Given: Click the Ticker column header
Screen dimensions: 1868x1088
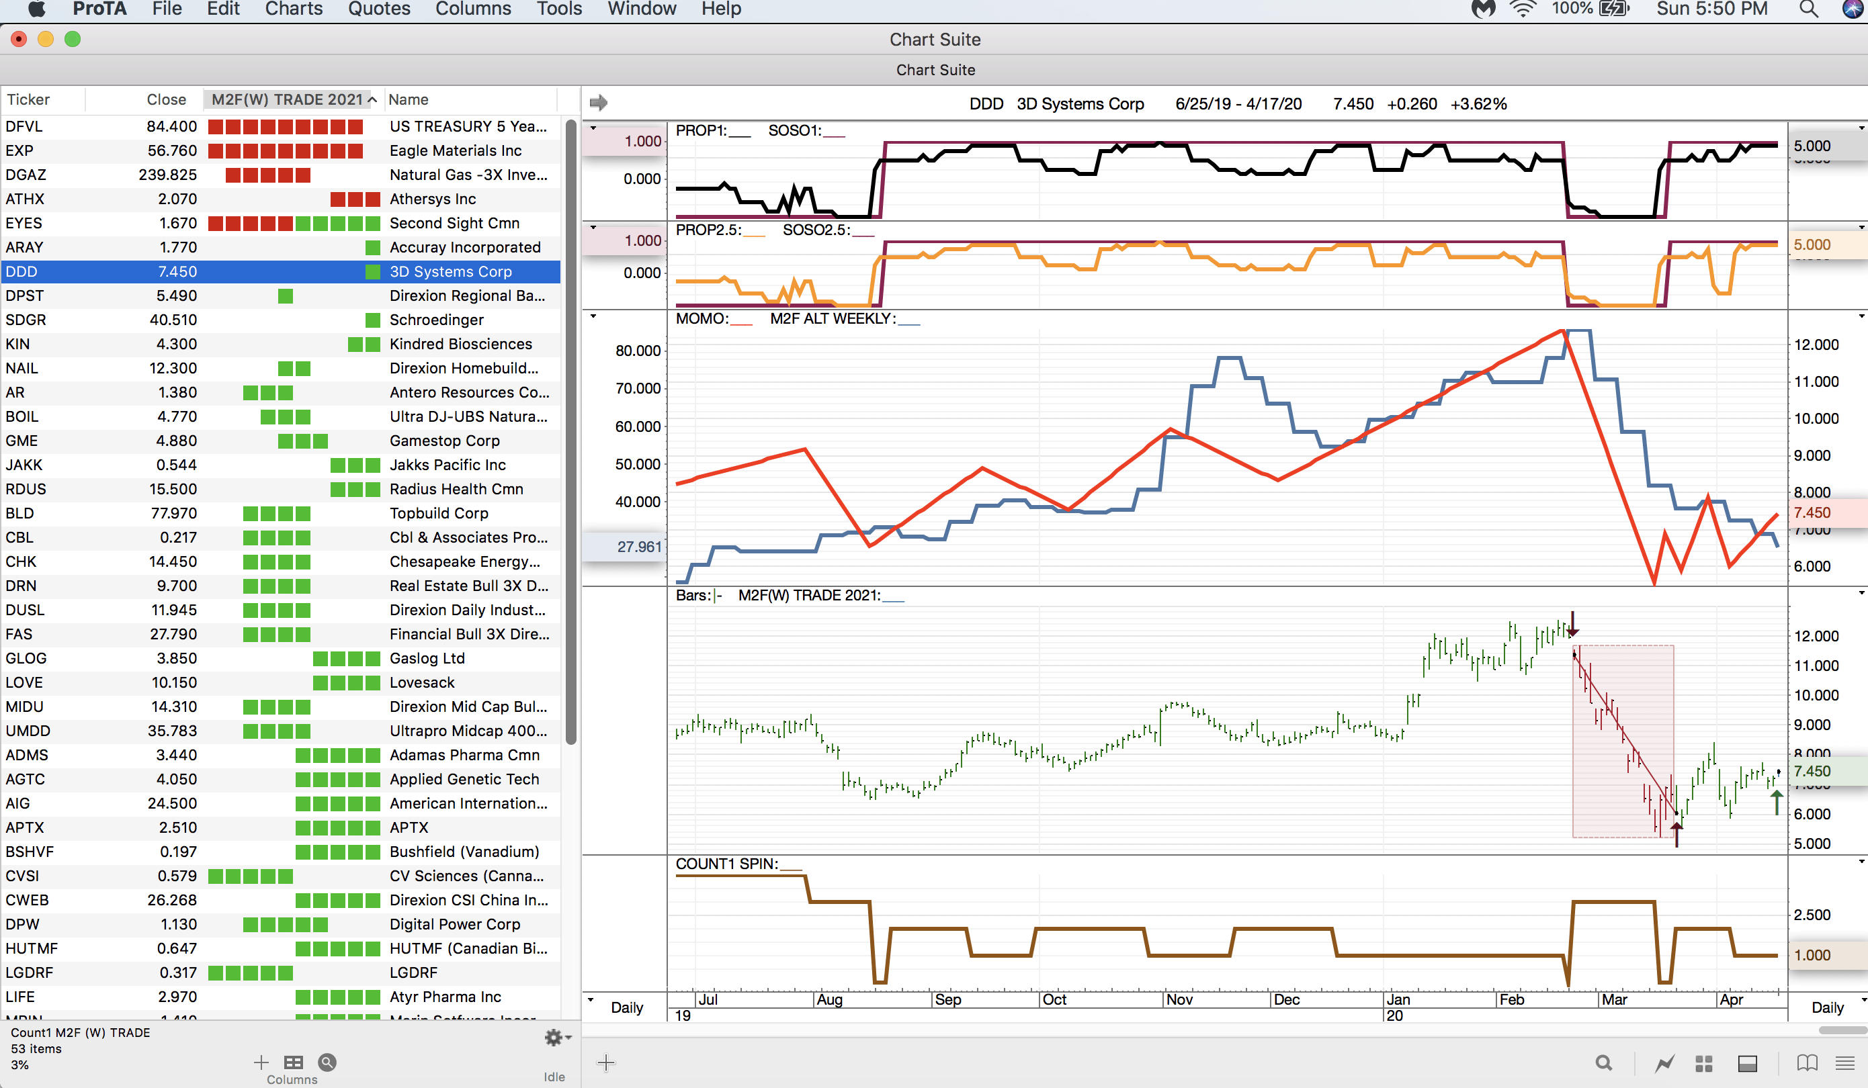Looking at the screenshot, I should [28, 99].
